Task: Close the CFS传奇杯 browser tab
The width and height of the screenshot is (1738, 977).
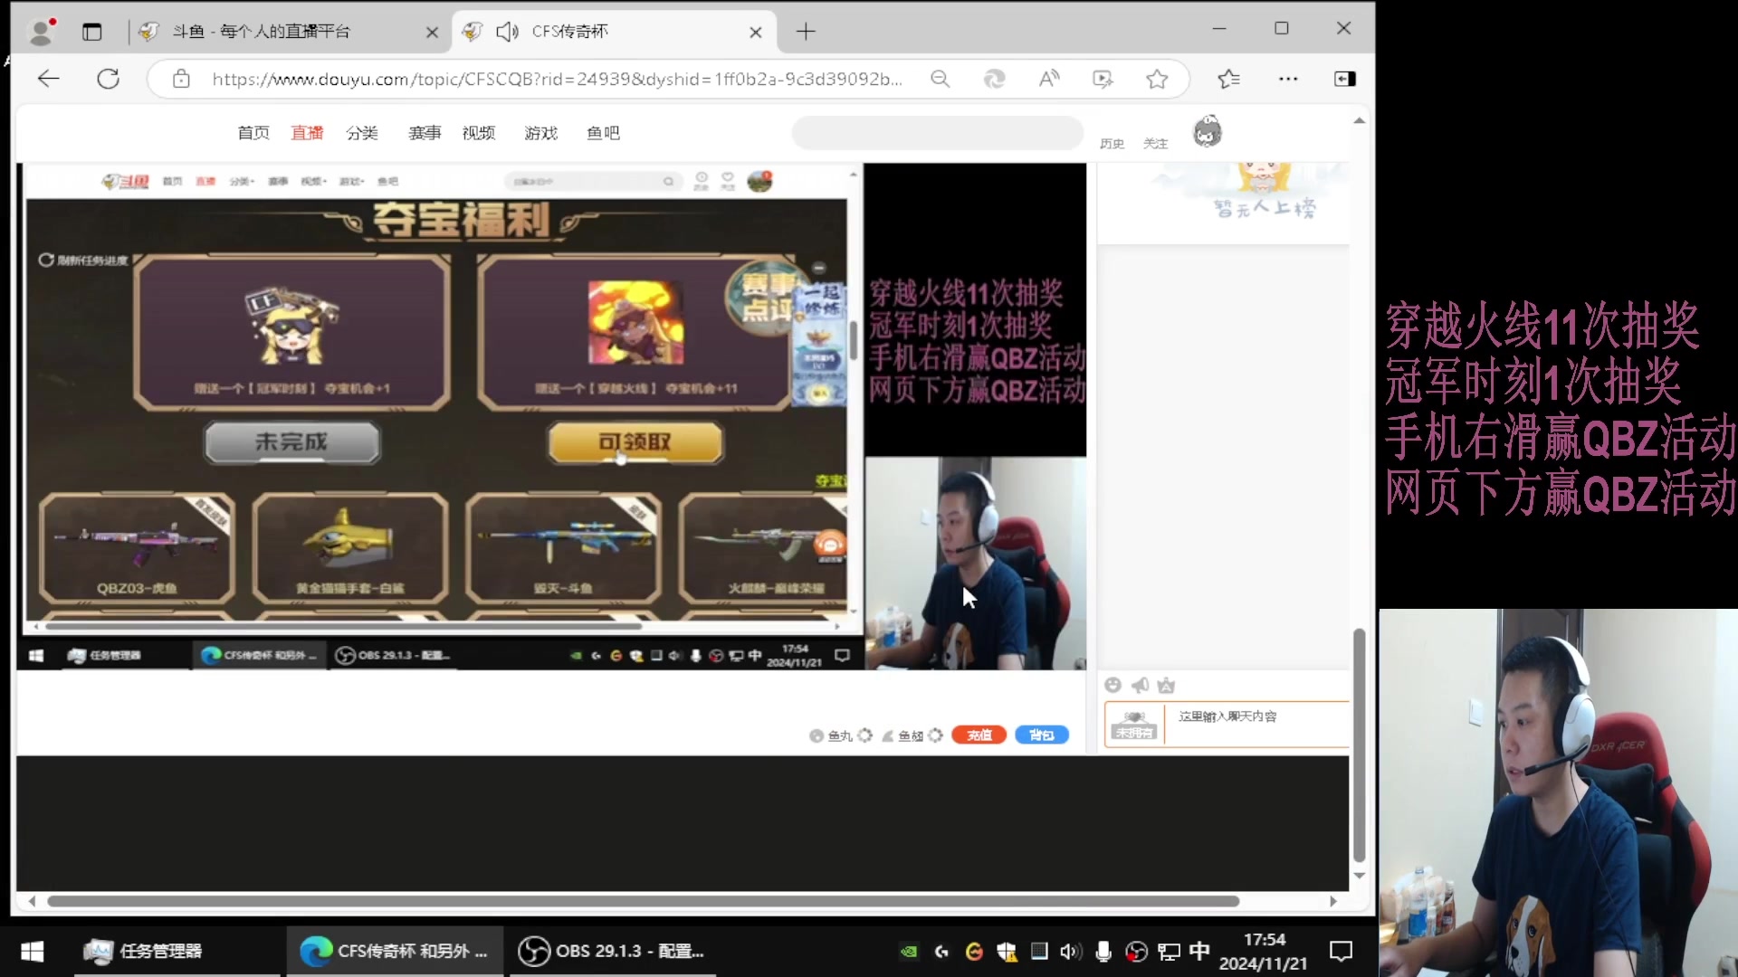Action: tap(756, 33)
